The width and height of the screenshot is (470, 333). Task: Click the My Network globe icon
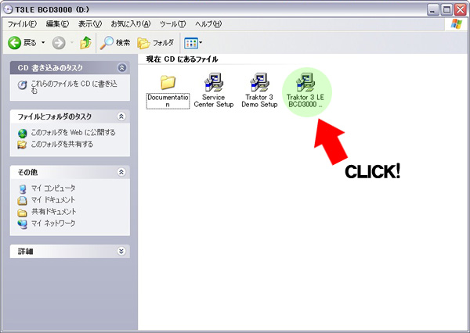click(22, 224)
